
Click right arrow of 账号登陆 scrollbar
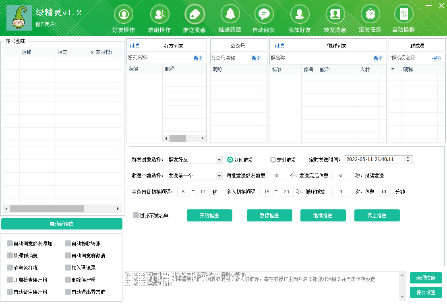pos(118,209)
